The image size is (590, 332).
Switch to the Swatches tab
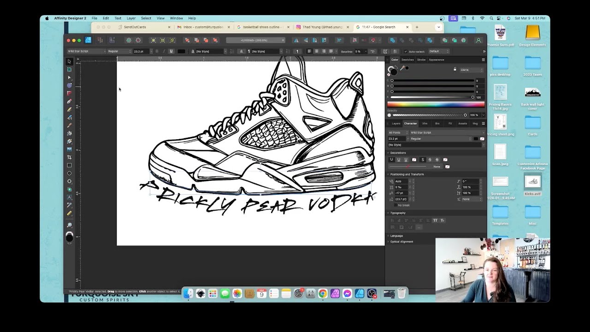pos(407,59)
